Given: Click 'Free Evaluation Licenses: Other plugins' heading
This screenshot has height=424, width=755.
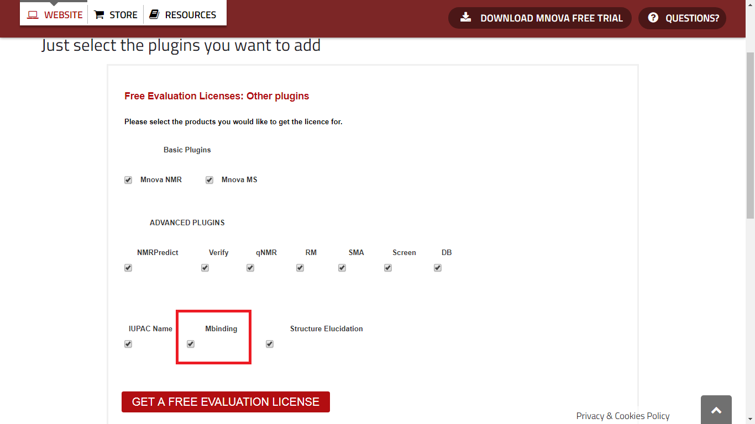Looking at the screenshot, I should pos(217,96).
